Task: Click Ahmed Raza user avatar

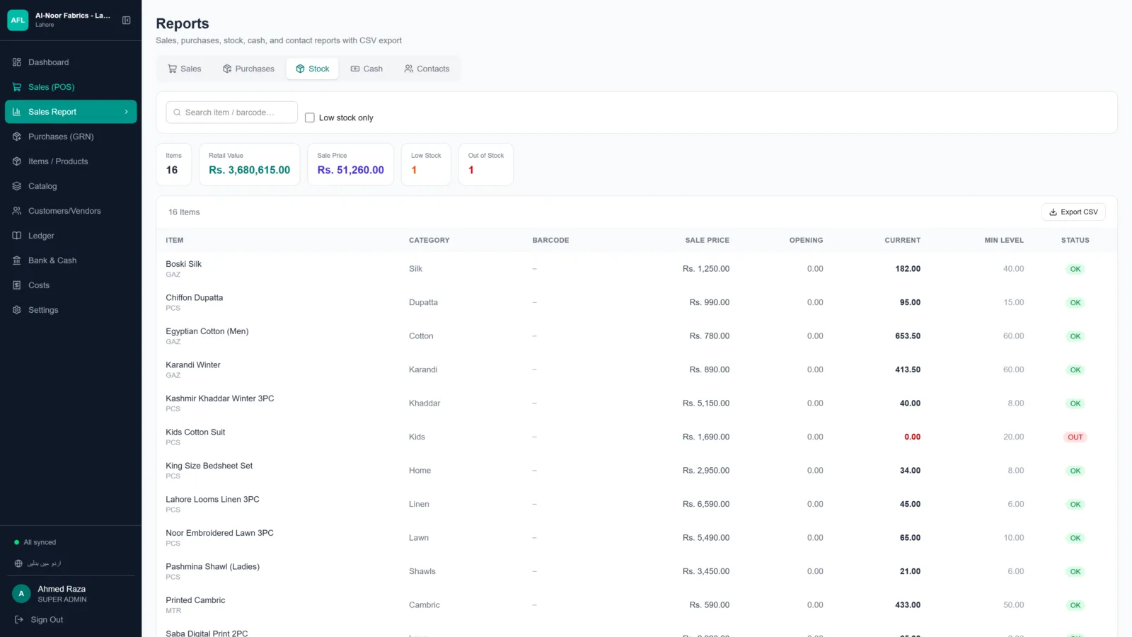Action: pyautogui.click(x=21, y=594)
